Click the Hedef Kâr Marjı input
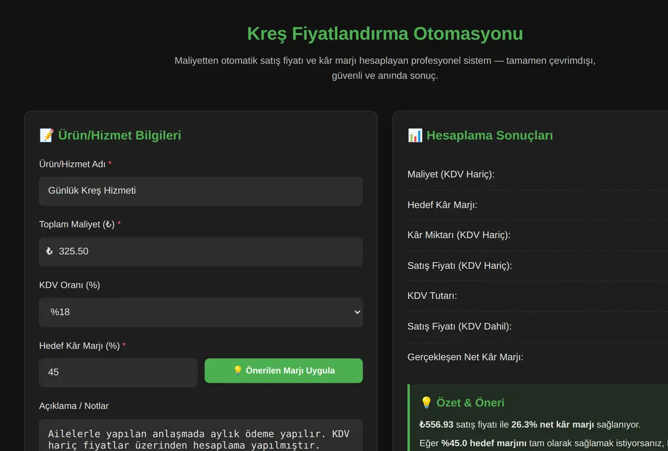668x451 pixels. (x=118, y=373)
